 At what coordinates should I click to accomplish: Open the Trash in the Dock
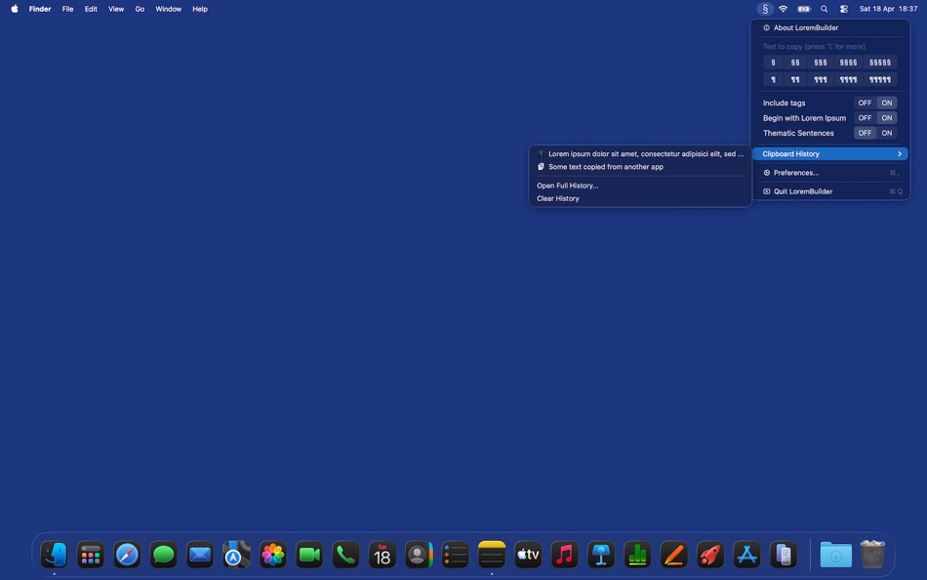tap(872, 554)
